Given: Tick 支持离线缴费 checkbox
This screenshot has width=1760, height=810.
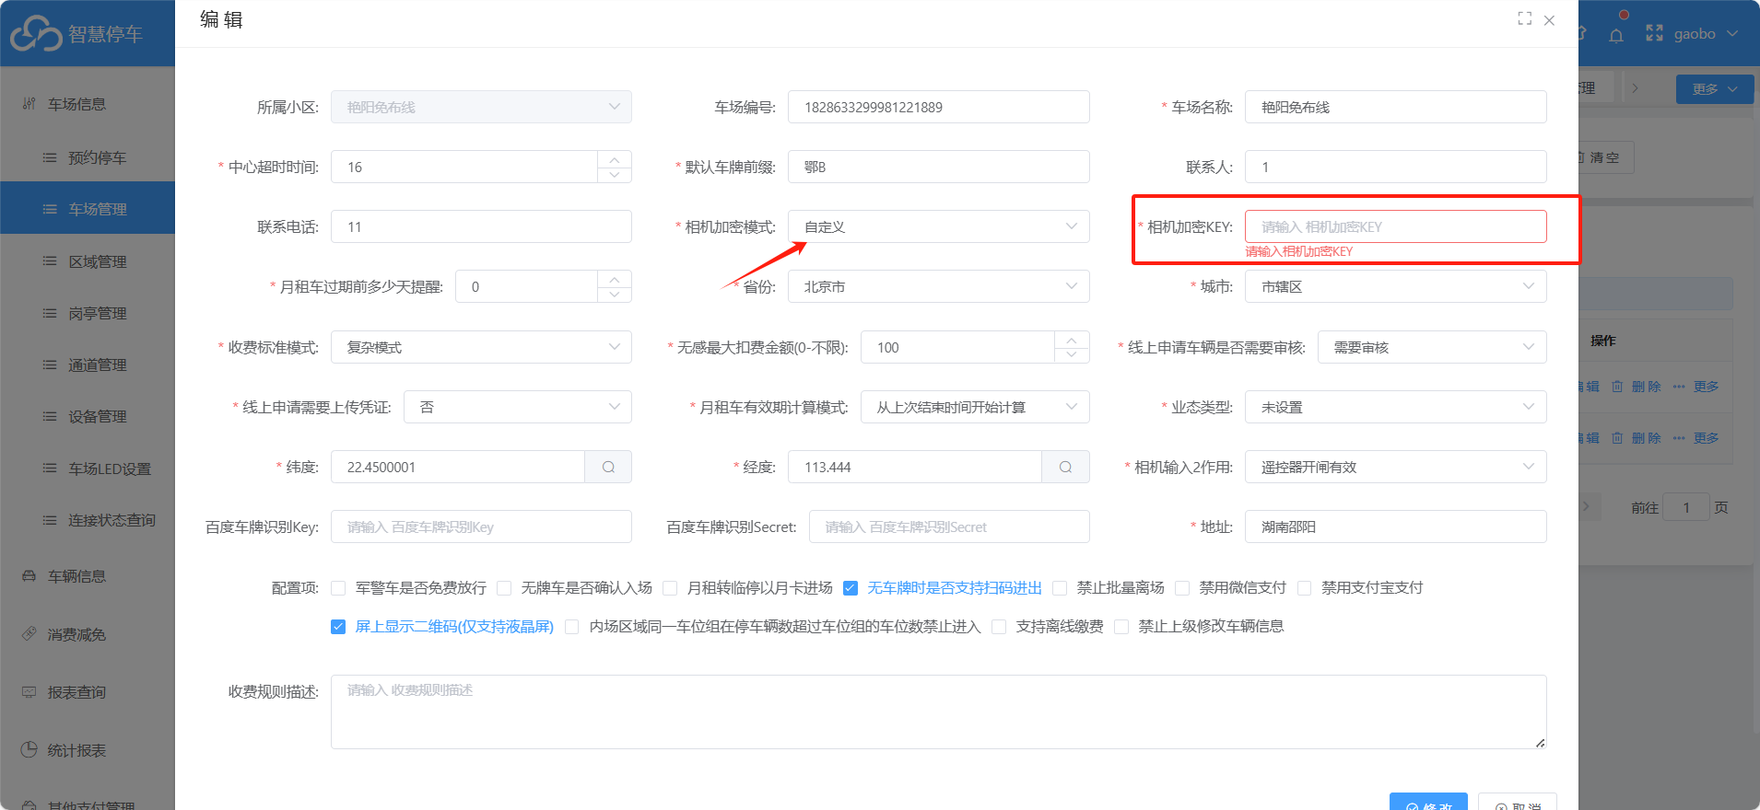Looking at the screenshot, I should 999,627.
